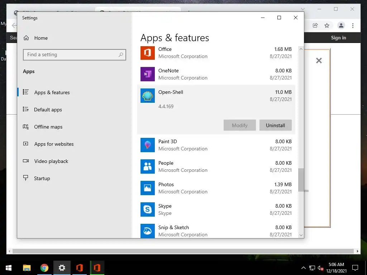Click the Office app icon
The height and width of the screenshot is (275, 367).
[147, 53]
